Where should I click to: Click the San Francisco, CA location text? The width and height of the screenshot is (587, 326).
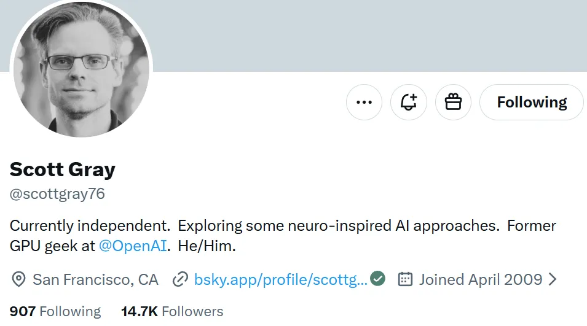click(x=95, y=279)
